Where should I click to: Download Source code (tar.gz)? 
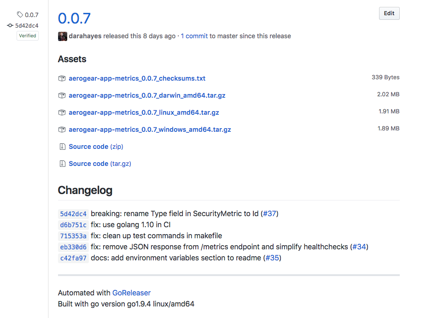pyautogui.click(x=100, y=164)
